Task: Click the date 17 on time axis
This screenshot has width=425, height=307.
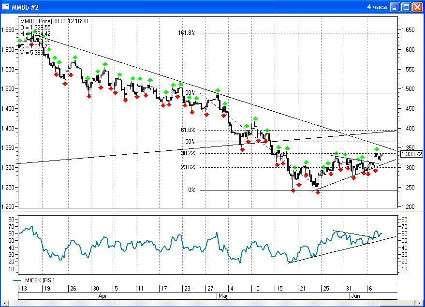Action: (x=164, y=289)
